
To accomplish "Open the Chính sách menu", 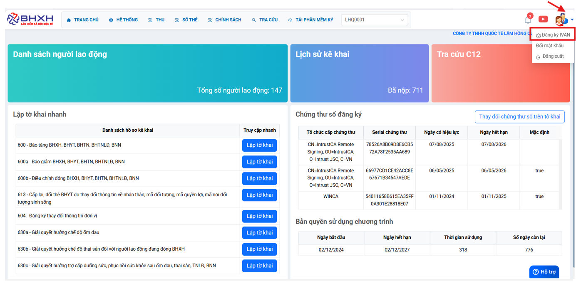I will click(x=225, y=20).
